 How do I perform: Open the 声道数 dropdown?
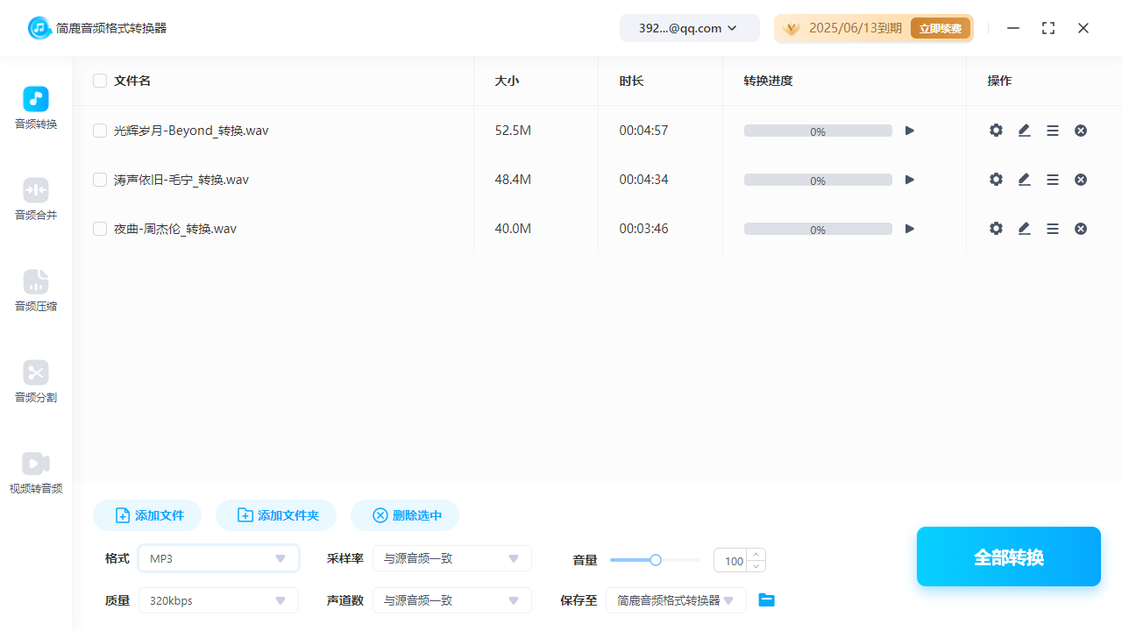coord(452,600)
